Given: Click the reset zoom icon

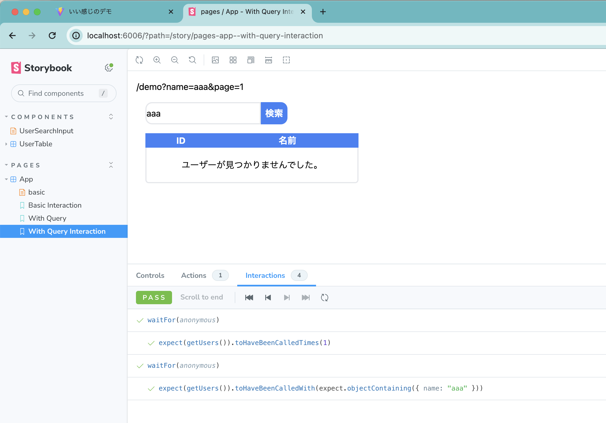Looking at the screenshot, I should (x=192, y=60).
